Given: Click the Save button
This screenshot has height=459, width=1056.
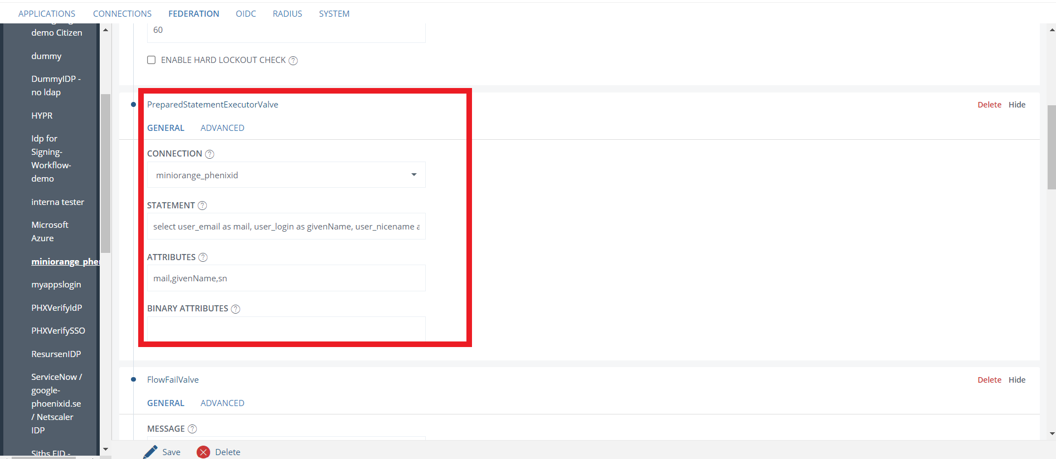Looking at the screenshot, I should [162, 452].
